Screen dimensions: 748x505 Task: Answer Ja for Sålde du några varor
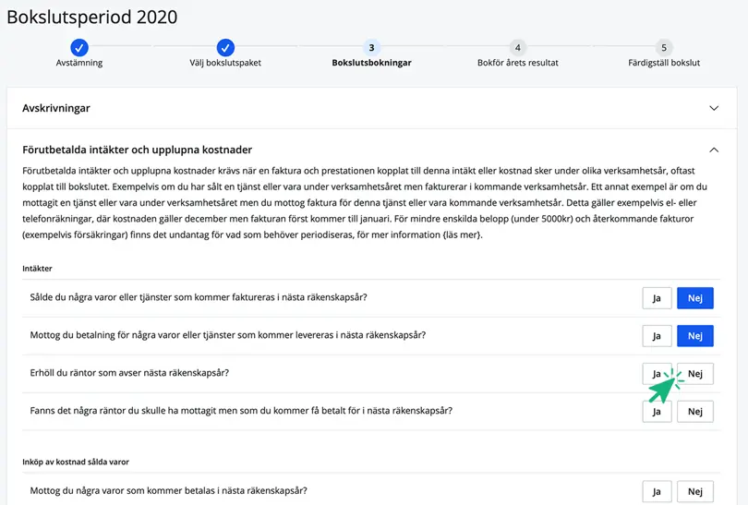(657, 298)
